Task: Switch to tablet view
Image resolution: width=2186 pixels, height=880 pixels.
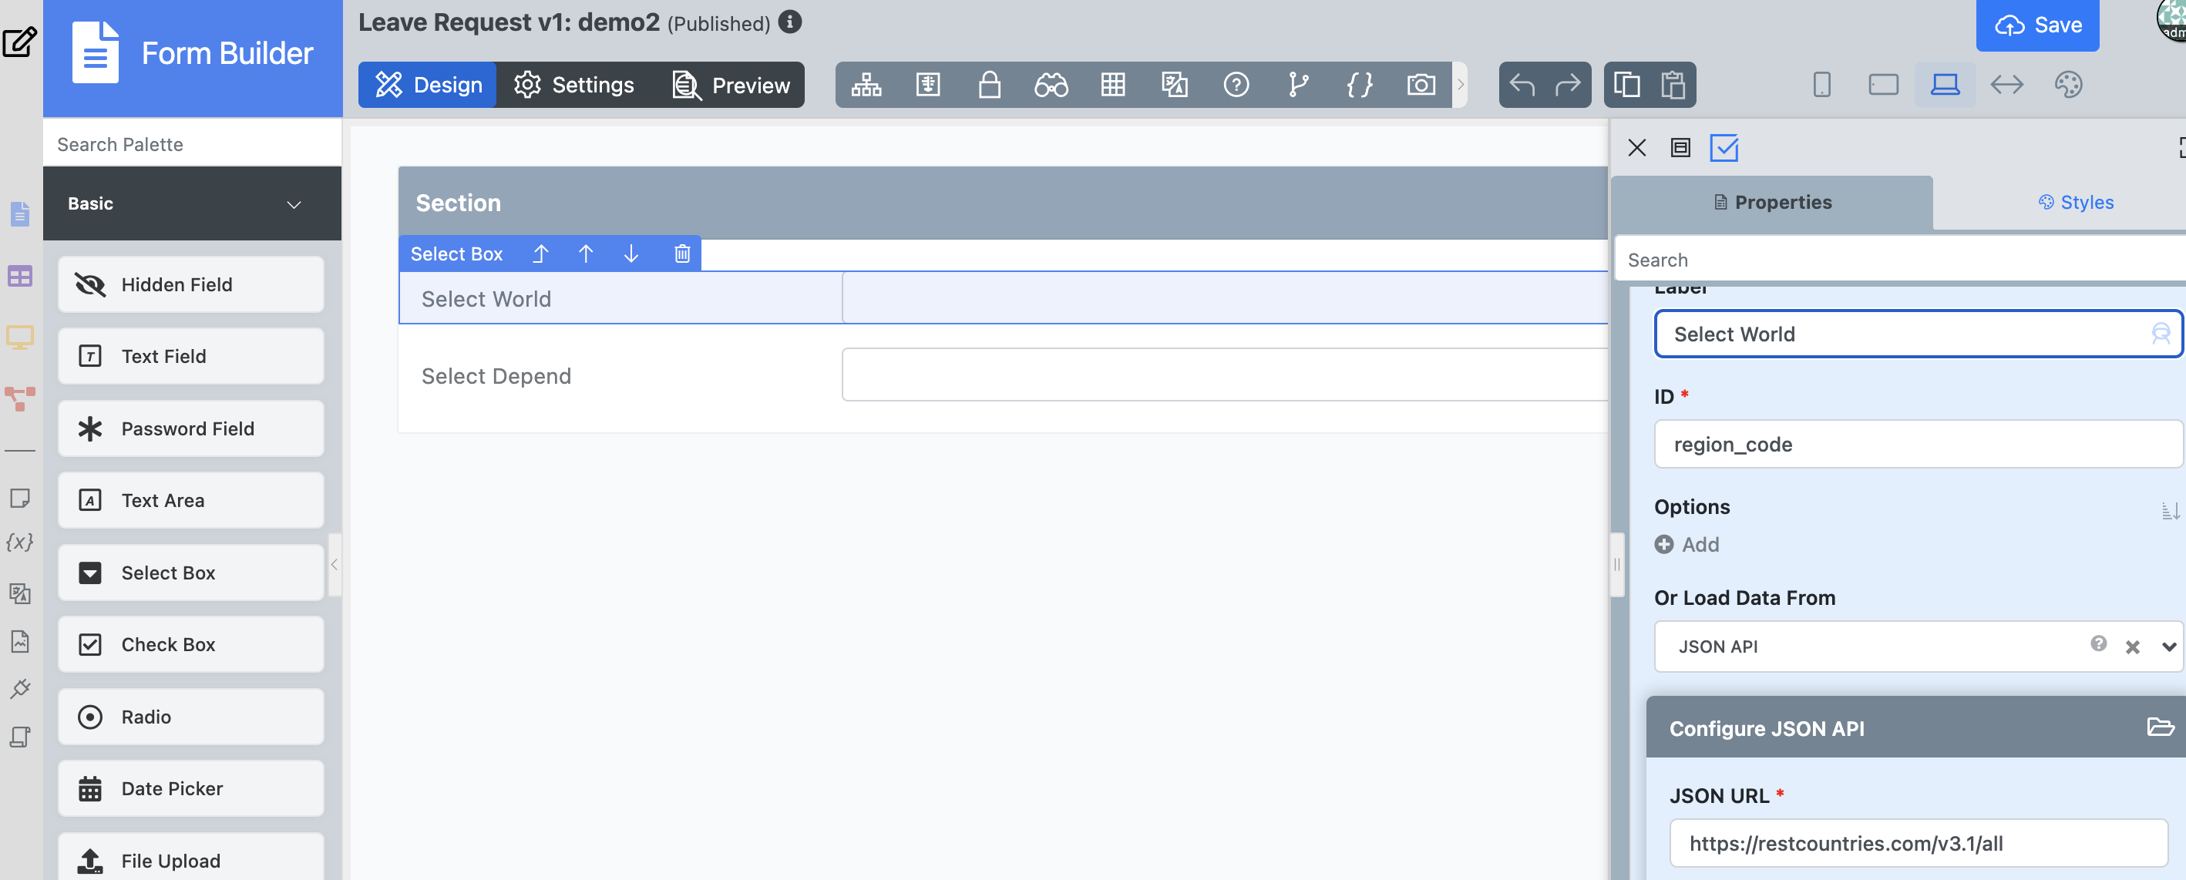Action: [x=1883, y=85]
